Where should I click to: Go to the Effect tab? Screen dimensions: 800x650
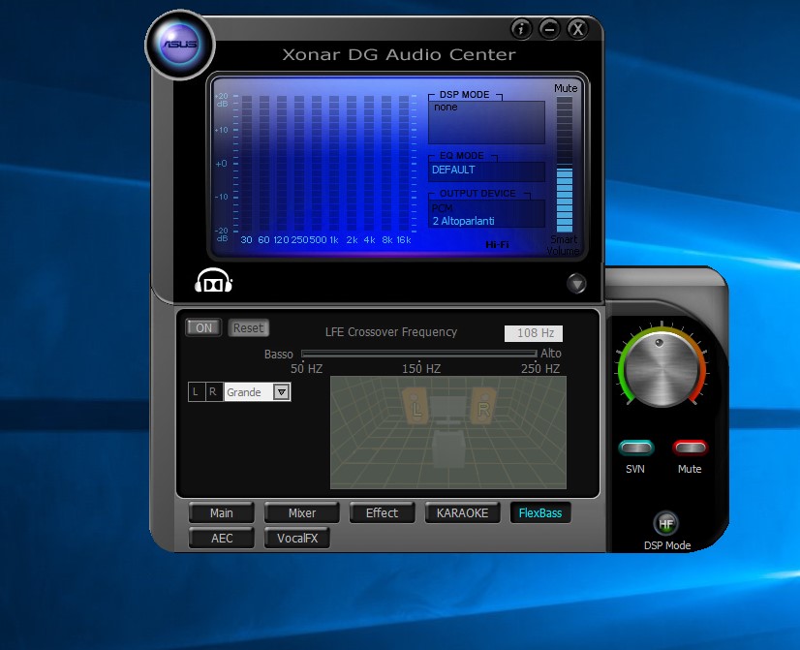(x=382, y=512)
